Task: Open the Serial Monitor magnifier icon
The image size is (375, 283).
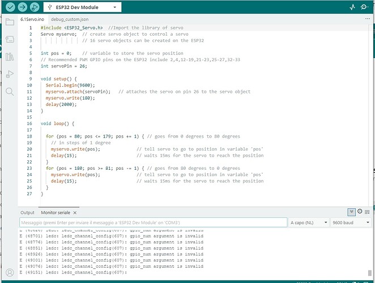Action: [364, 7]
